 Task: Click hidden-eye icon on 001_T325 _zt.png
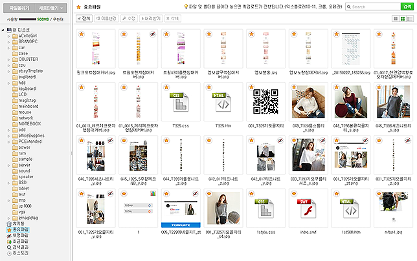point(365,140)
